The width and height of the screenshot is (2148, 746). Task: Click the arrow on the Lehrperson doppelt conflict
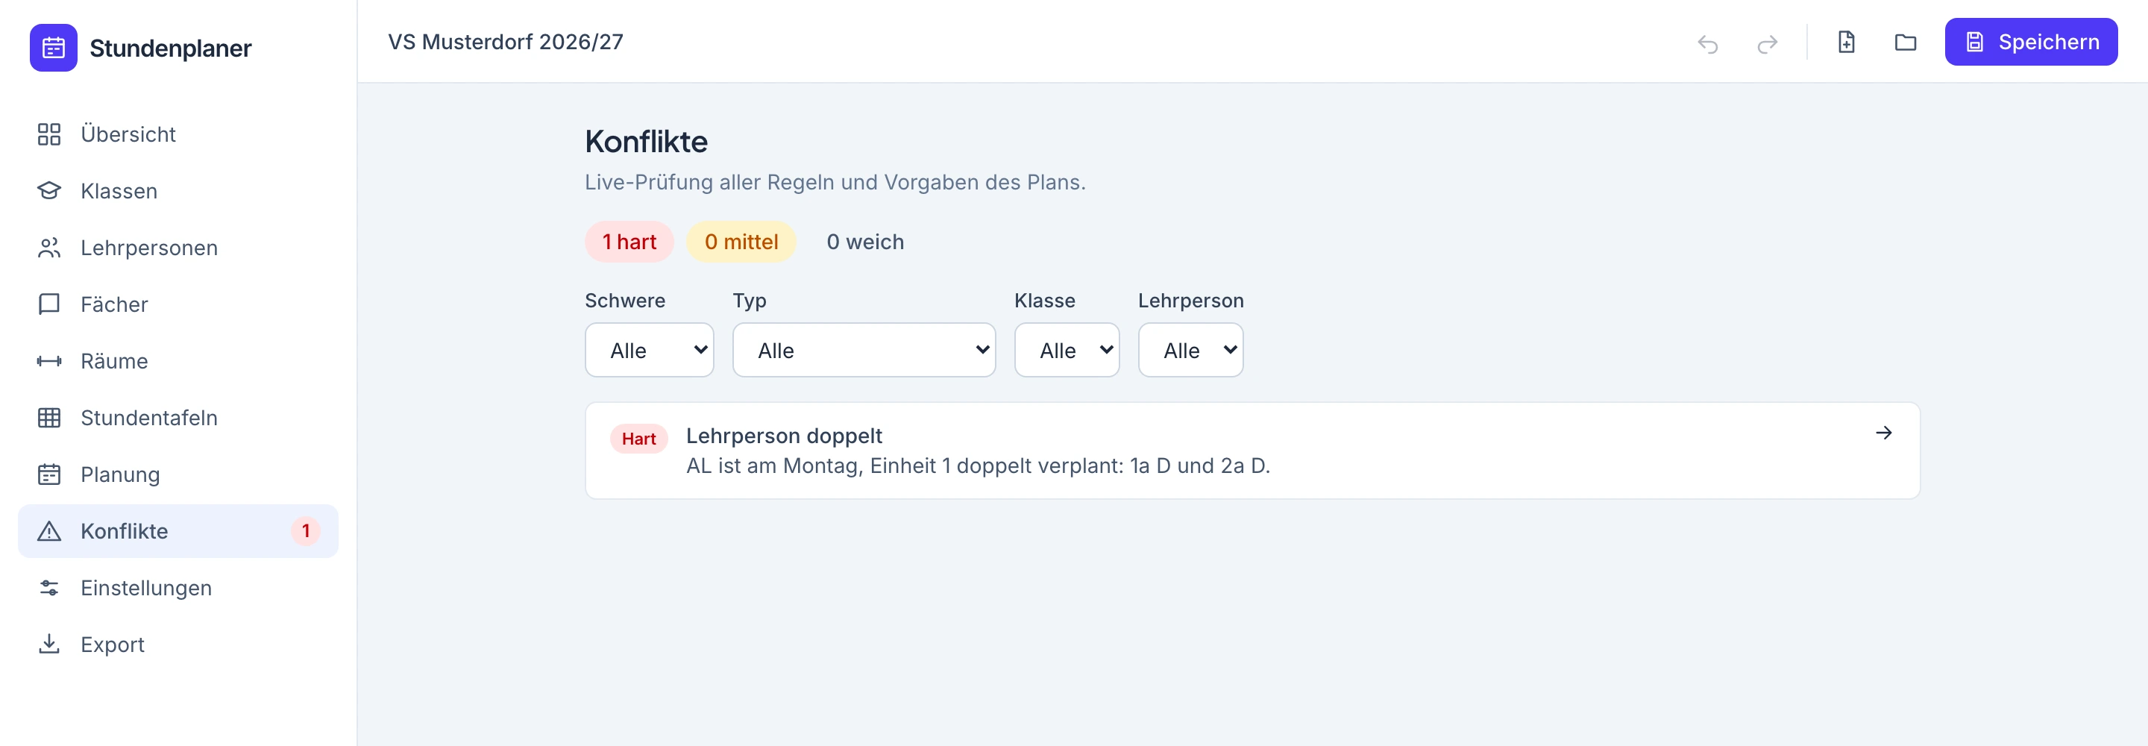coord(1882,433)
